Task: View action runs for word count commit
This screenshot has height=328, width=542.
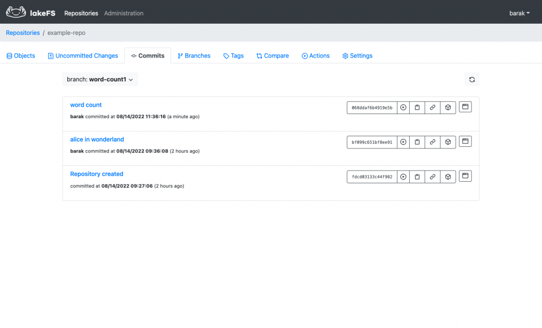Action: (x=403, y=108)
